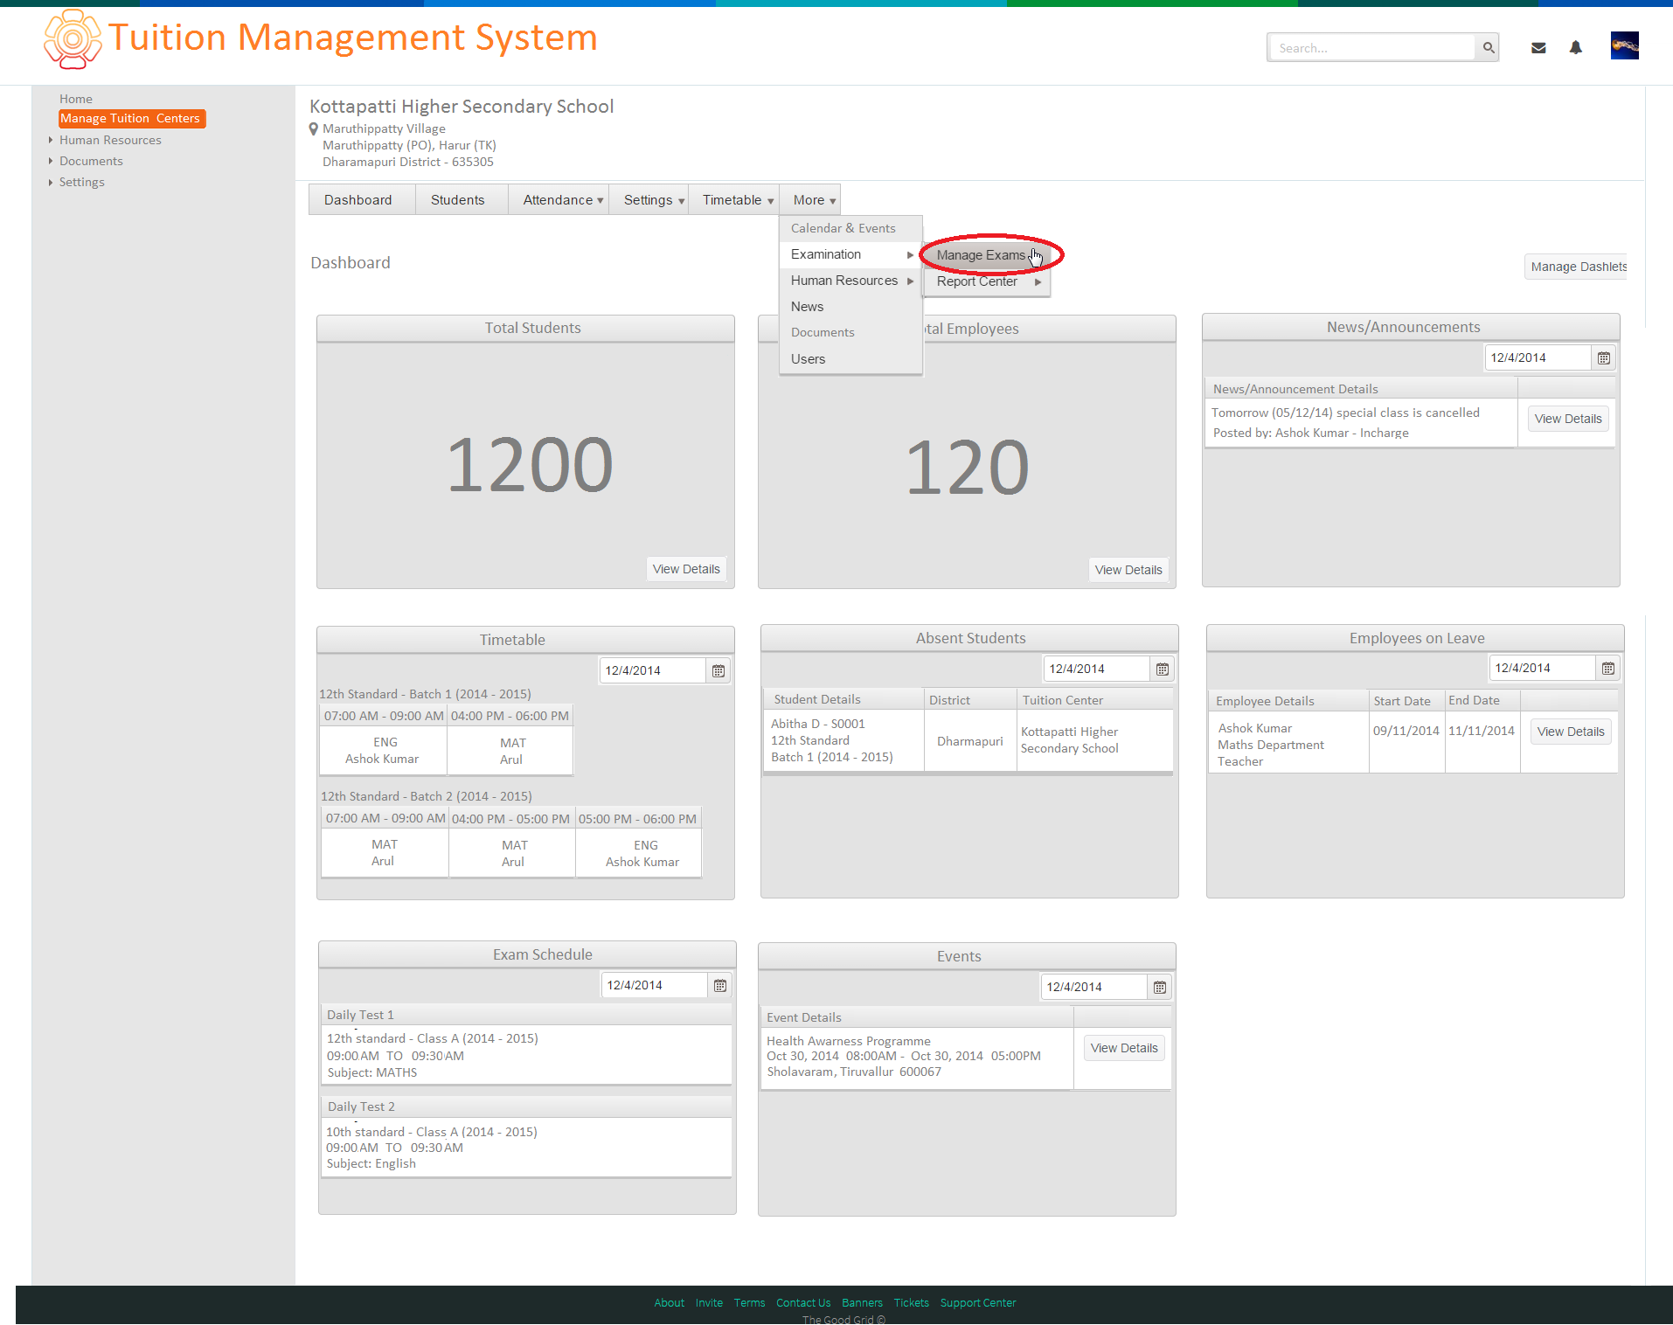The width and height of the screenshot is (1673, 1325).
Task: Open the mail envelope icon
Action: [x=1538, y=48]
